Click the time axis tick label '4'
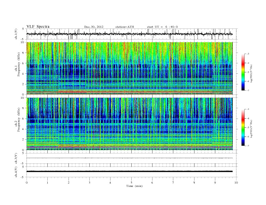The height and width of the screenshot is (205, 266). (x=110, y=183)
